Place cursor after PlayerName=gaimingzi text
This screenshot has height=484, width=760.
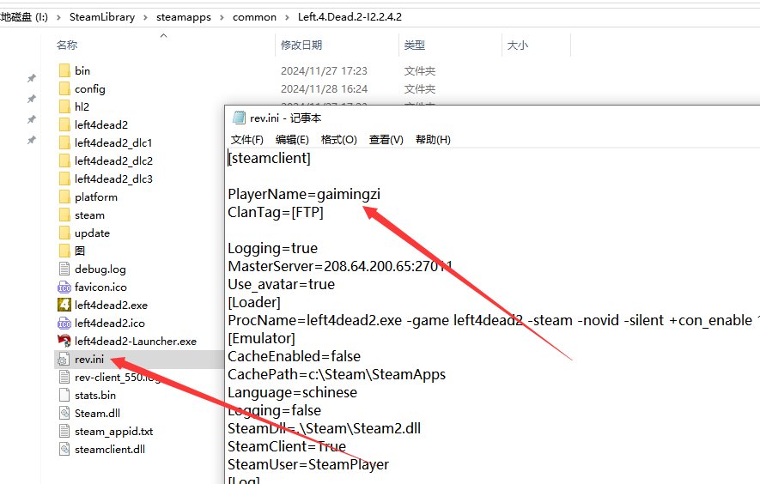click(x=381, y=195)
